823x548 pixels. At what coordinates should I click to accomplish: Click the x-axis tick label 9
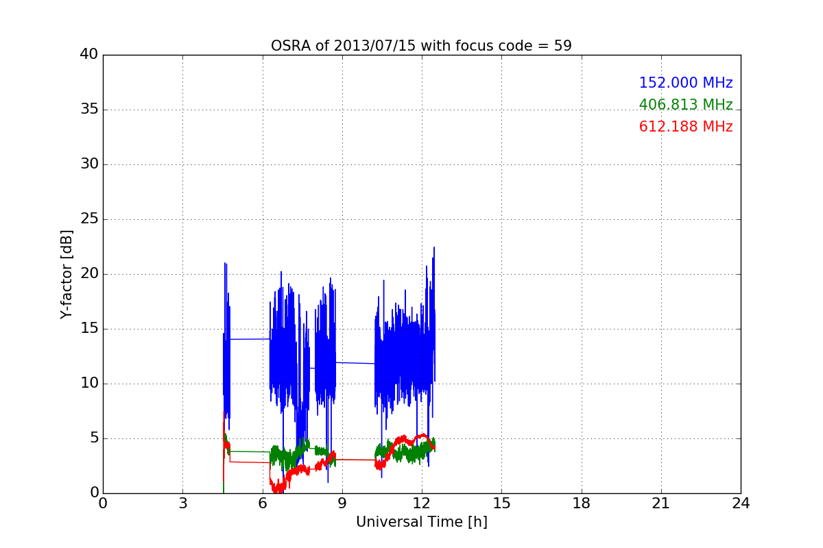point(342,503)
